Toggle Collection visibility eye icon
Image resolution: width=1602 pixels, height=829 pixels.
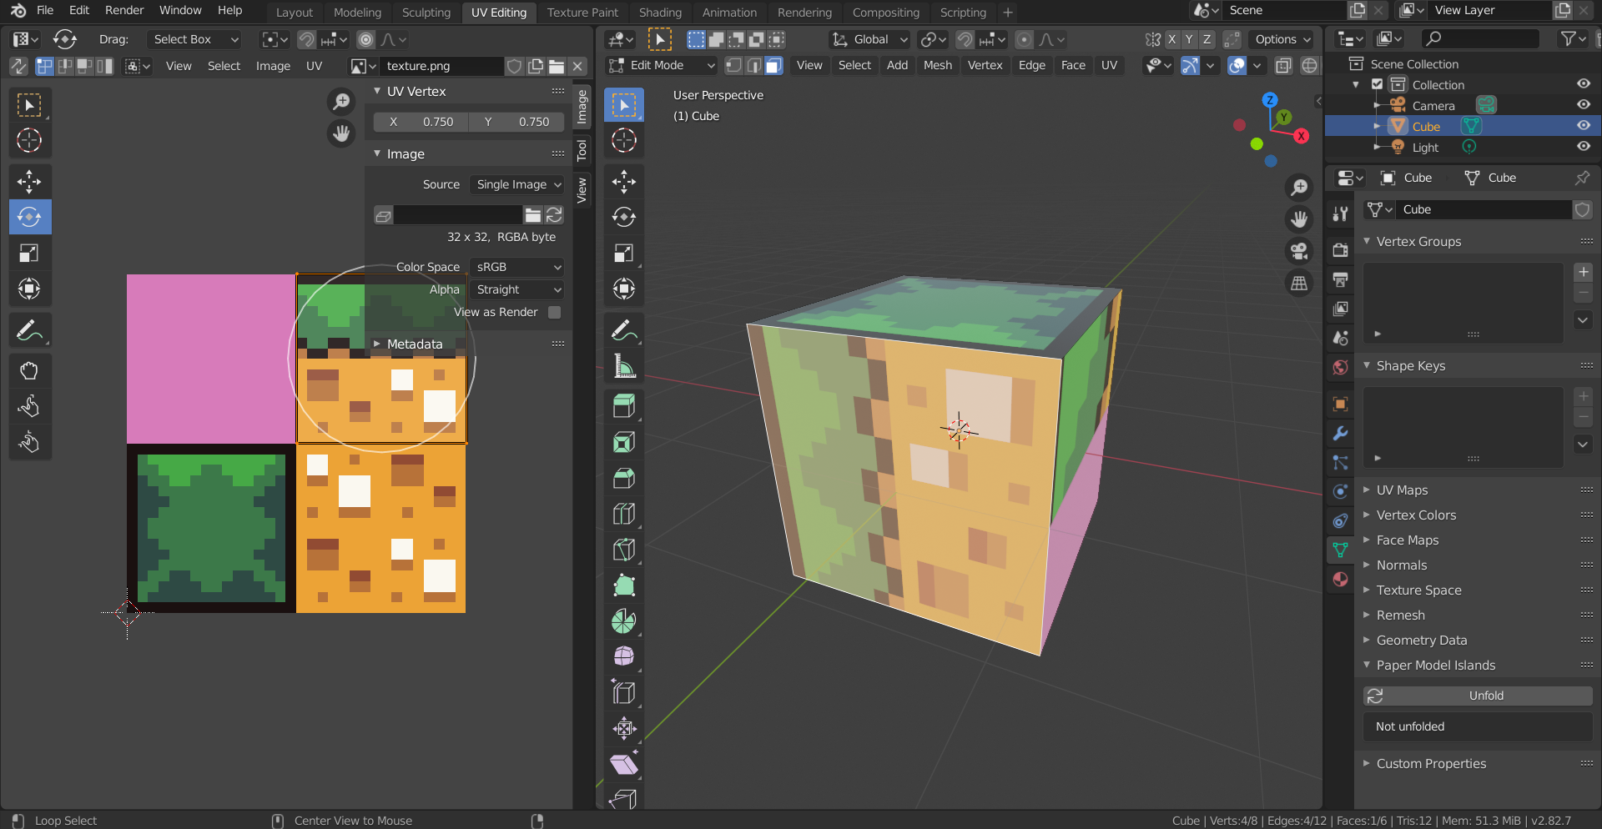[x=1583, y=84]
